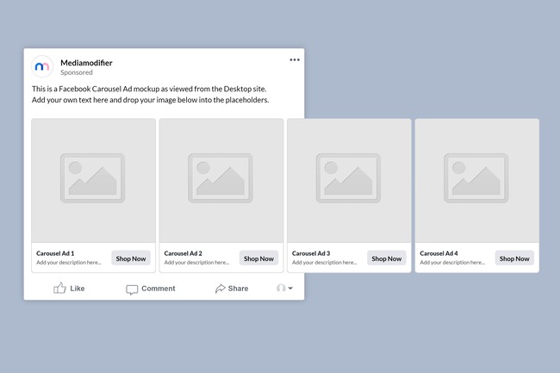Screen dimensions: 560x373
Task: Select the Carousel Ad 4 image placeholder
Action: point(476,179)
